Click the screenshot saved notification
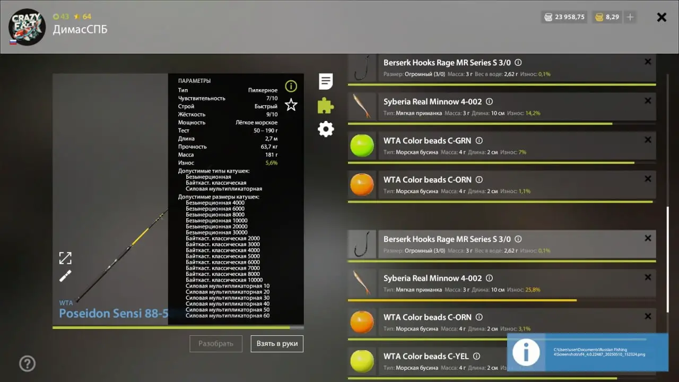 pyautogui.click(x=587, y=352)
